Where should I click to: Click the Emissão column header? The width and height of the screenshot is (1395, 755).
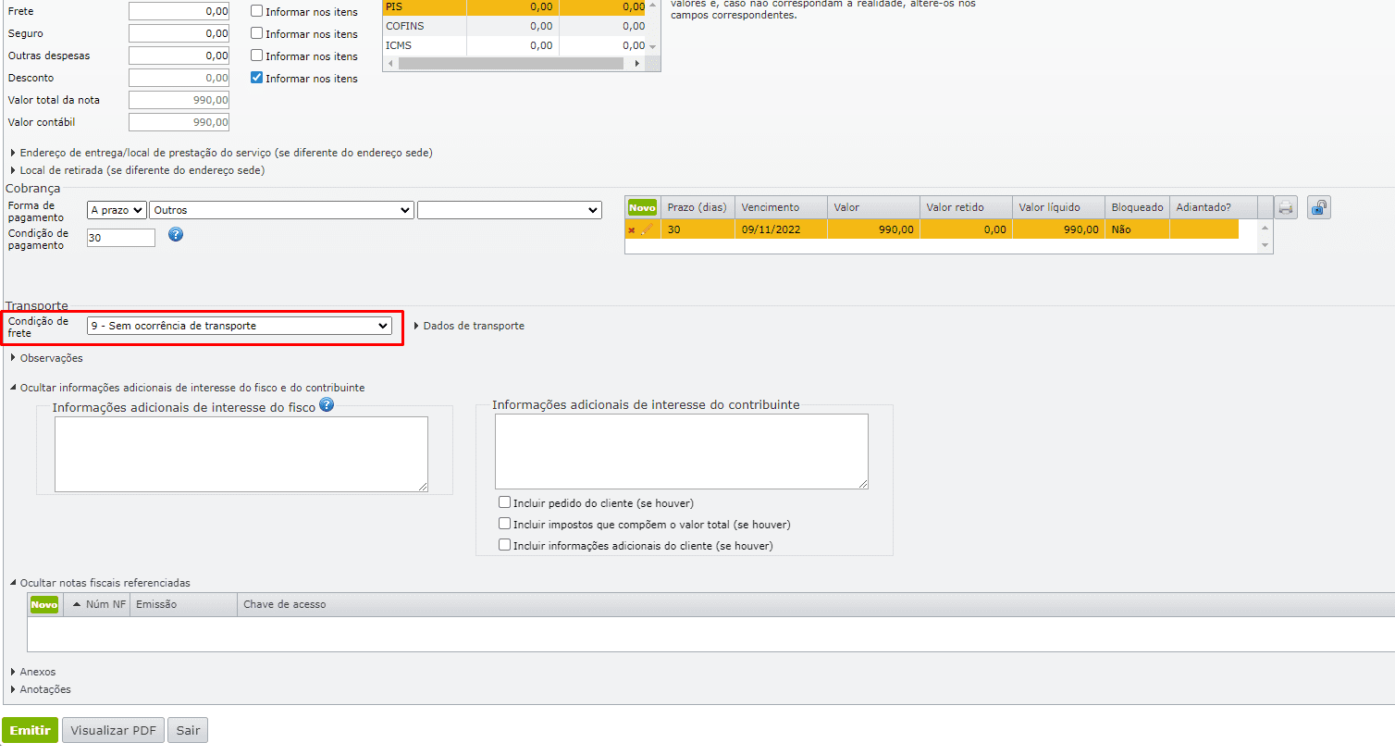click(x=184, y=604)
